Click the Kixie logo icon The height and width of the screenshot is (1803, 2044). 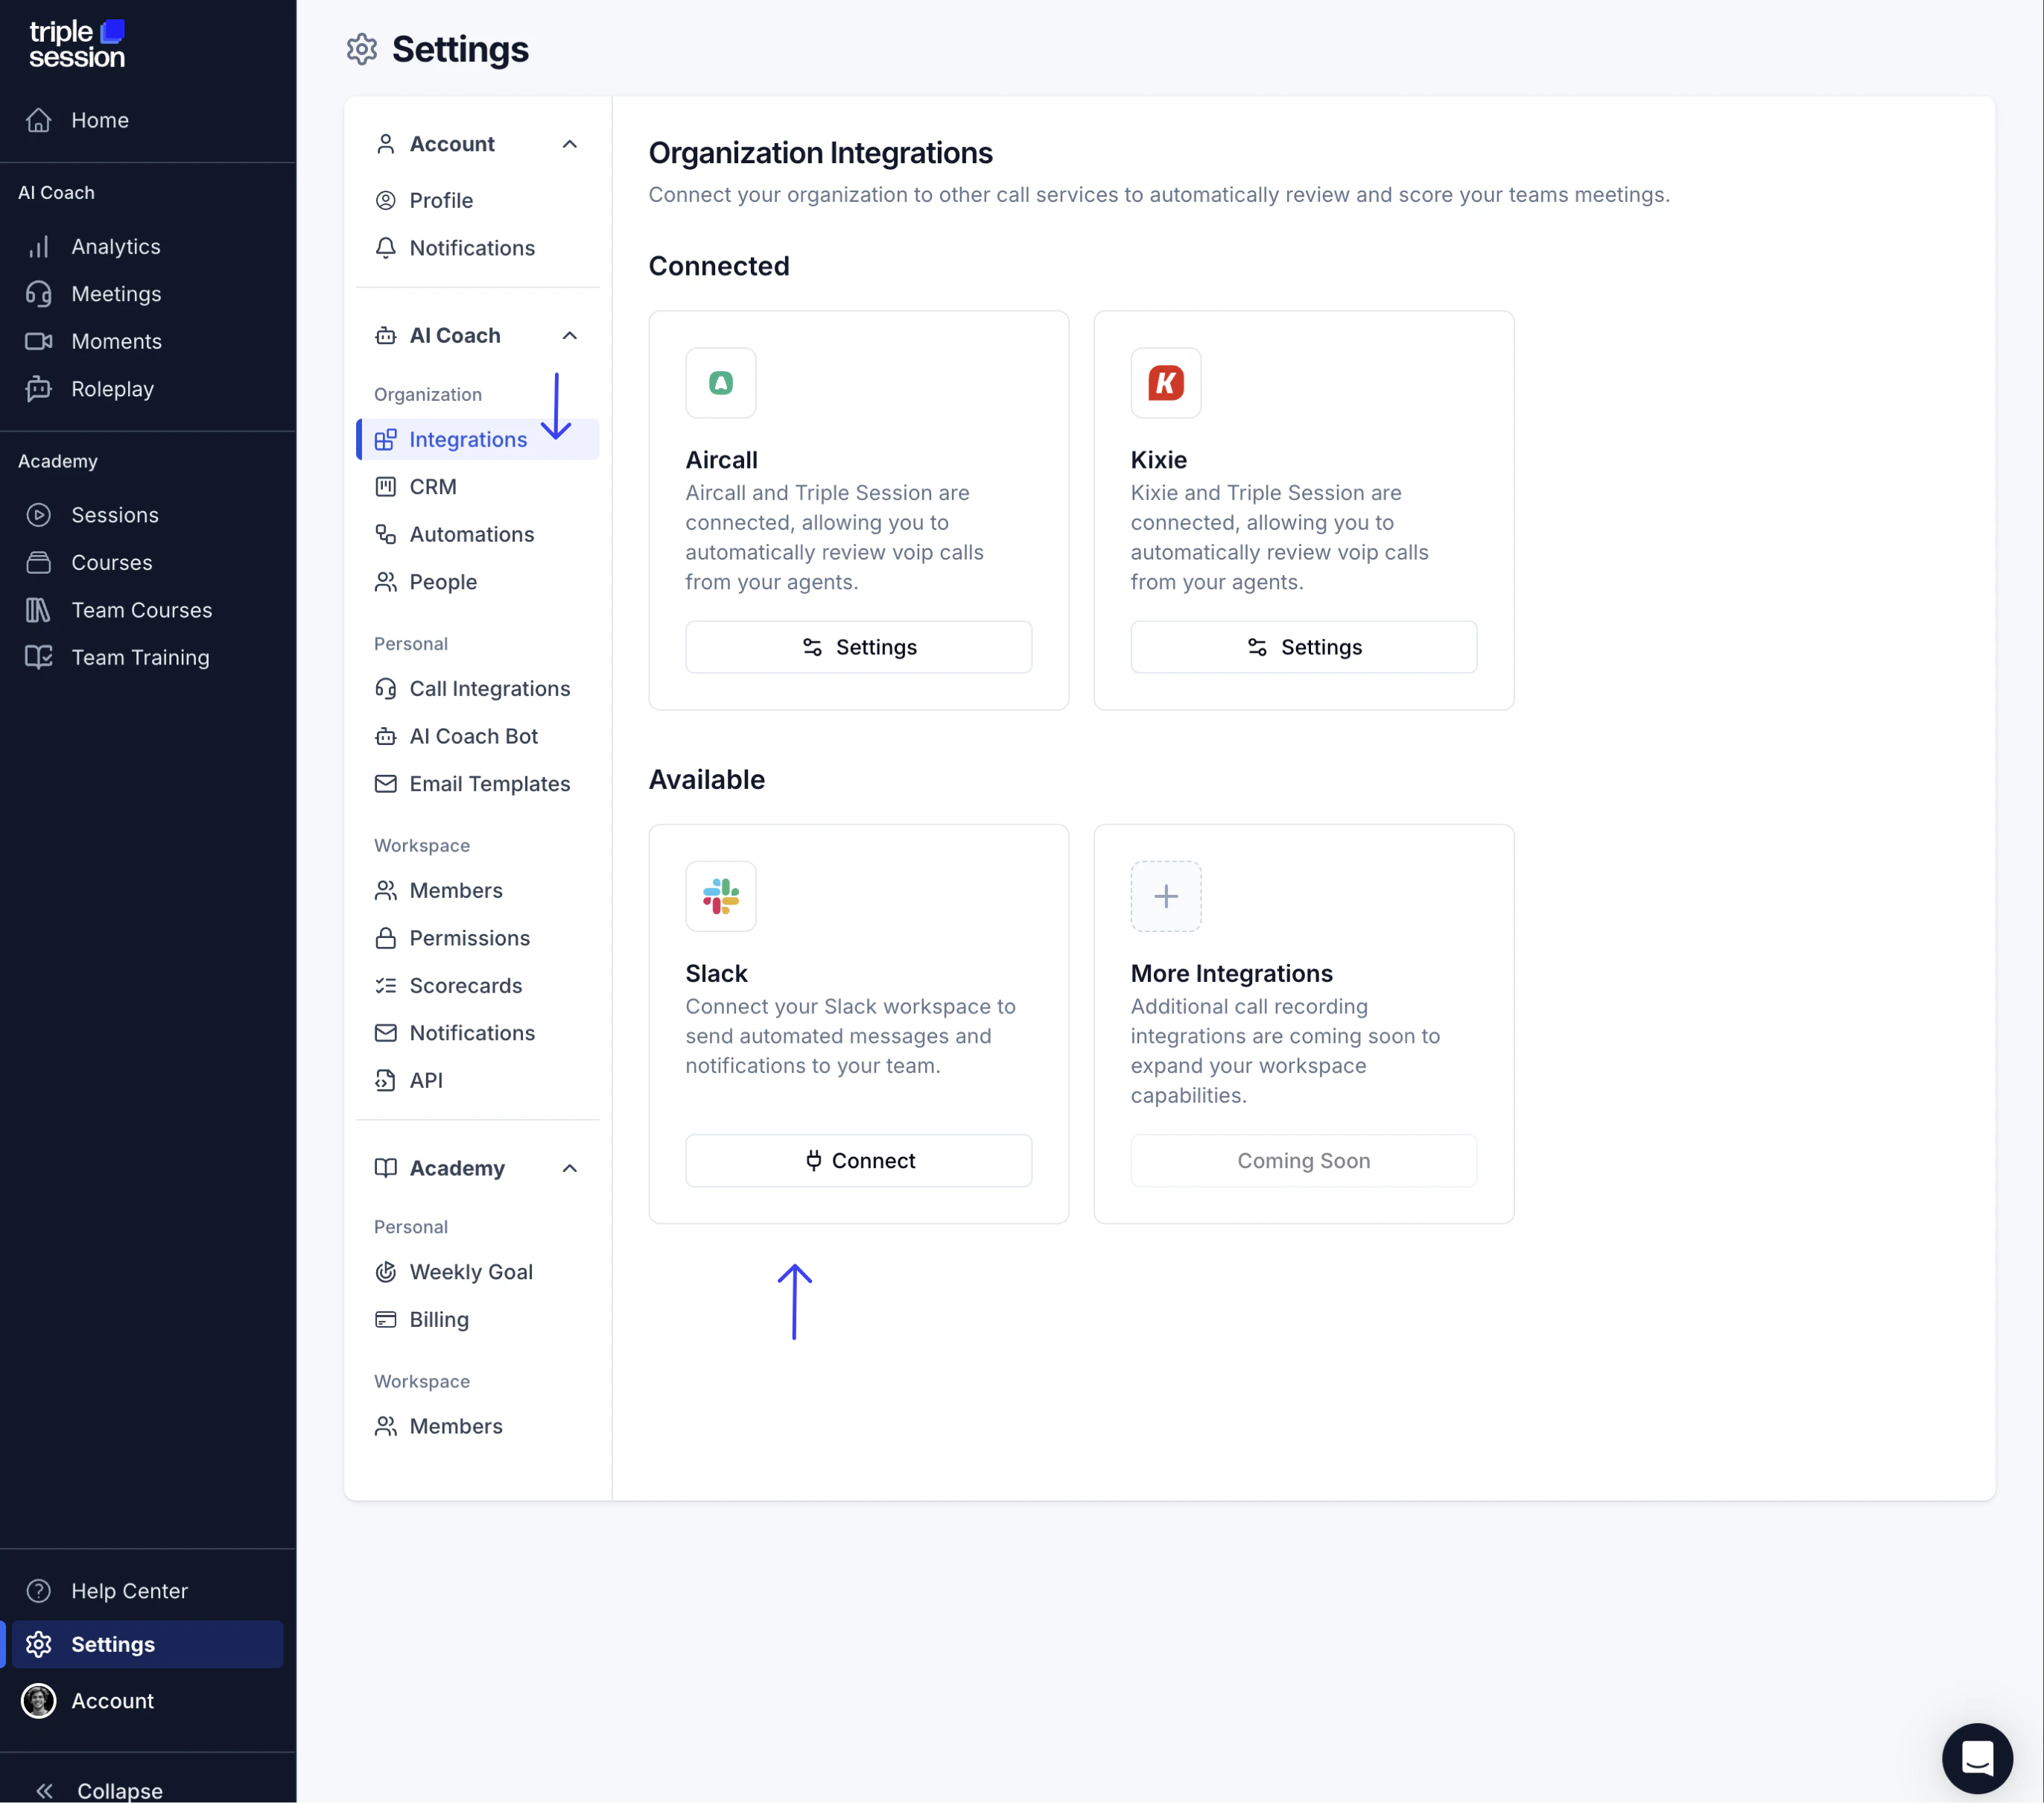tap(1166, 383)
